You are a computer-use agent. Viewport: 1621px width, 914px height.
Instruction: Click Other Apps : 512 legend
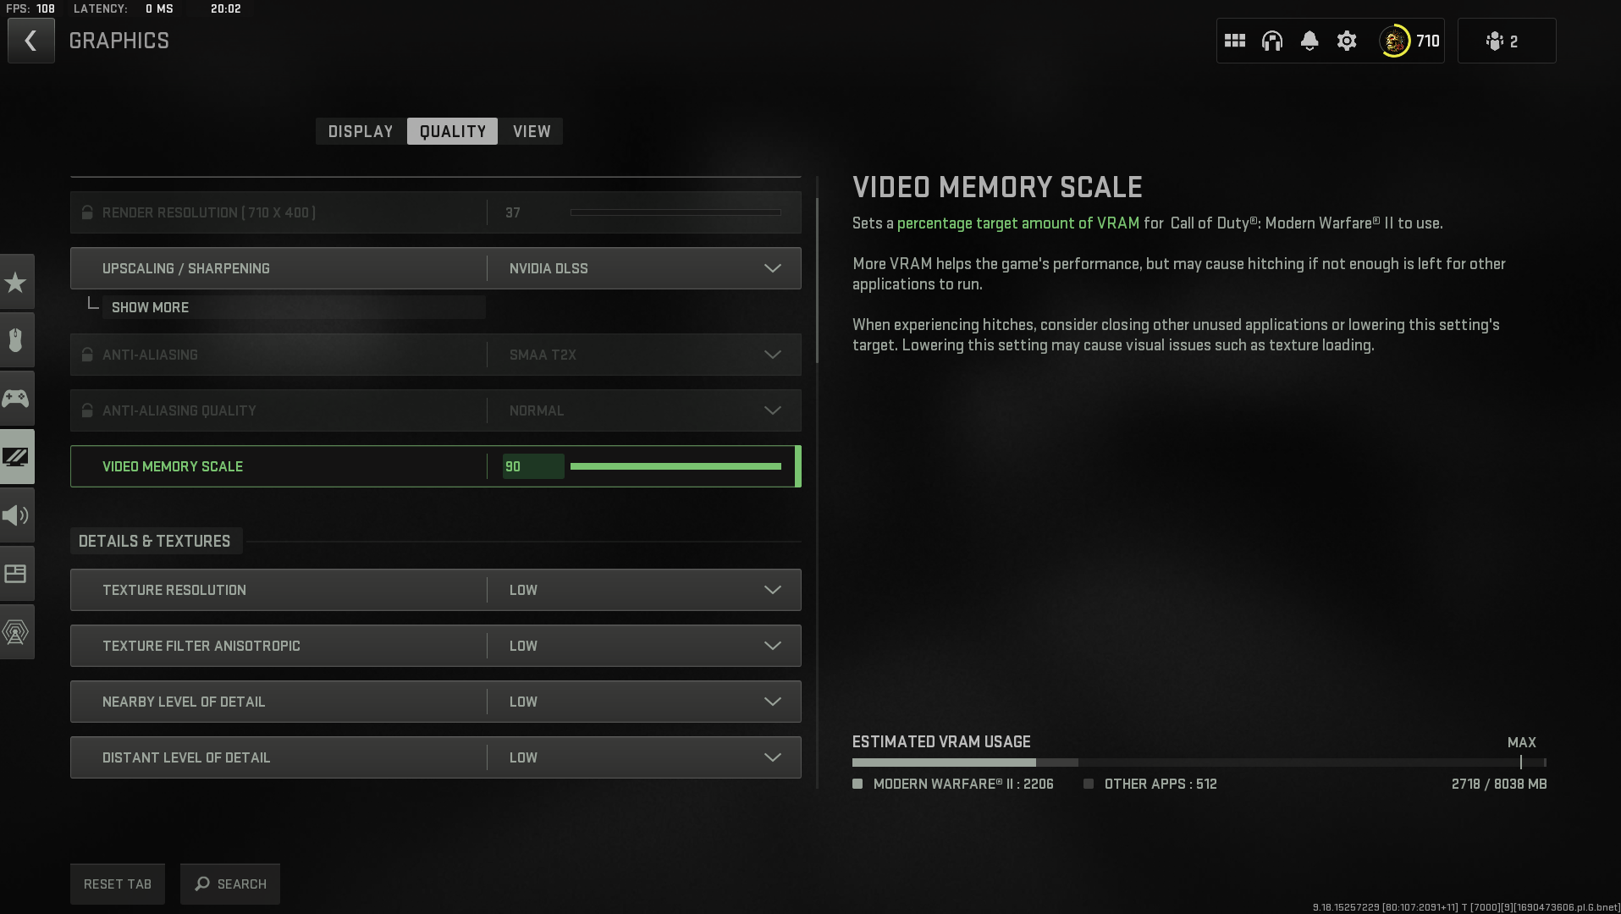coord(1150,784)
